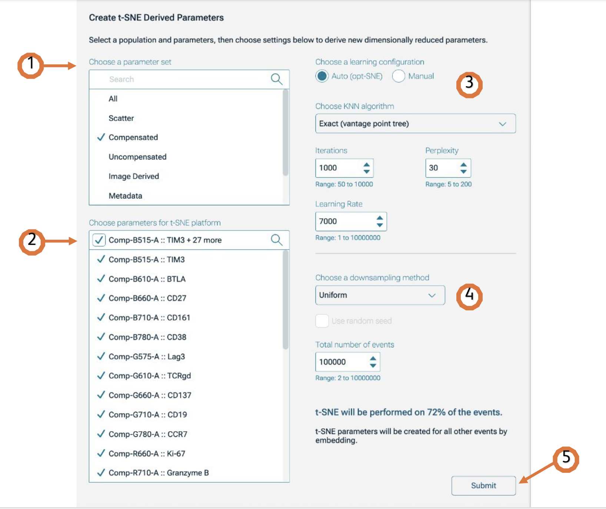Decrease total number of events with down arrow
606x509 pixels.
[x=373, y=365]
